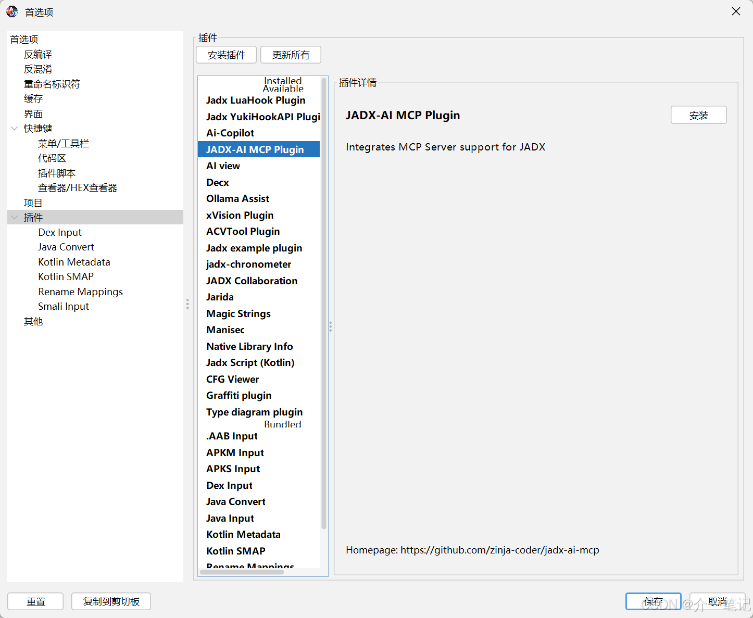Viewport: 753px width, 618px height.
Task: Select Smali Input in left tree
Action: pos(64,306)
